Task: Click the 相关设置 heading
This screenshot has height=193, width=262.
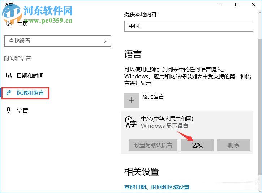Action: 142,172
